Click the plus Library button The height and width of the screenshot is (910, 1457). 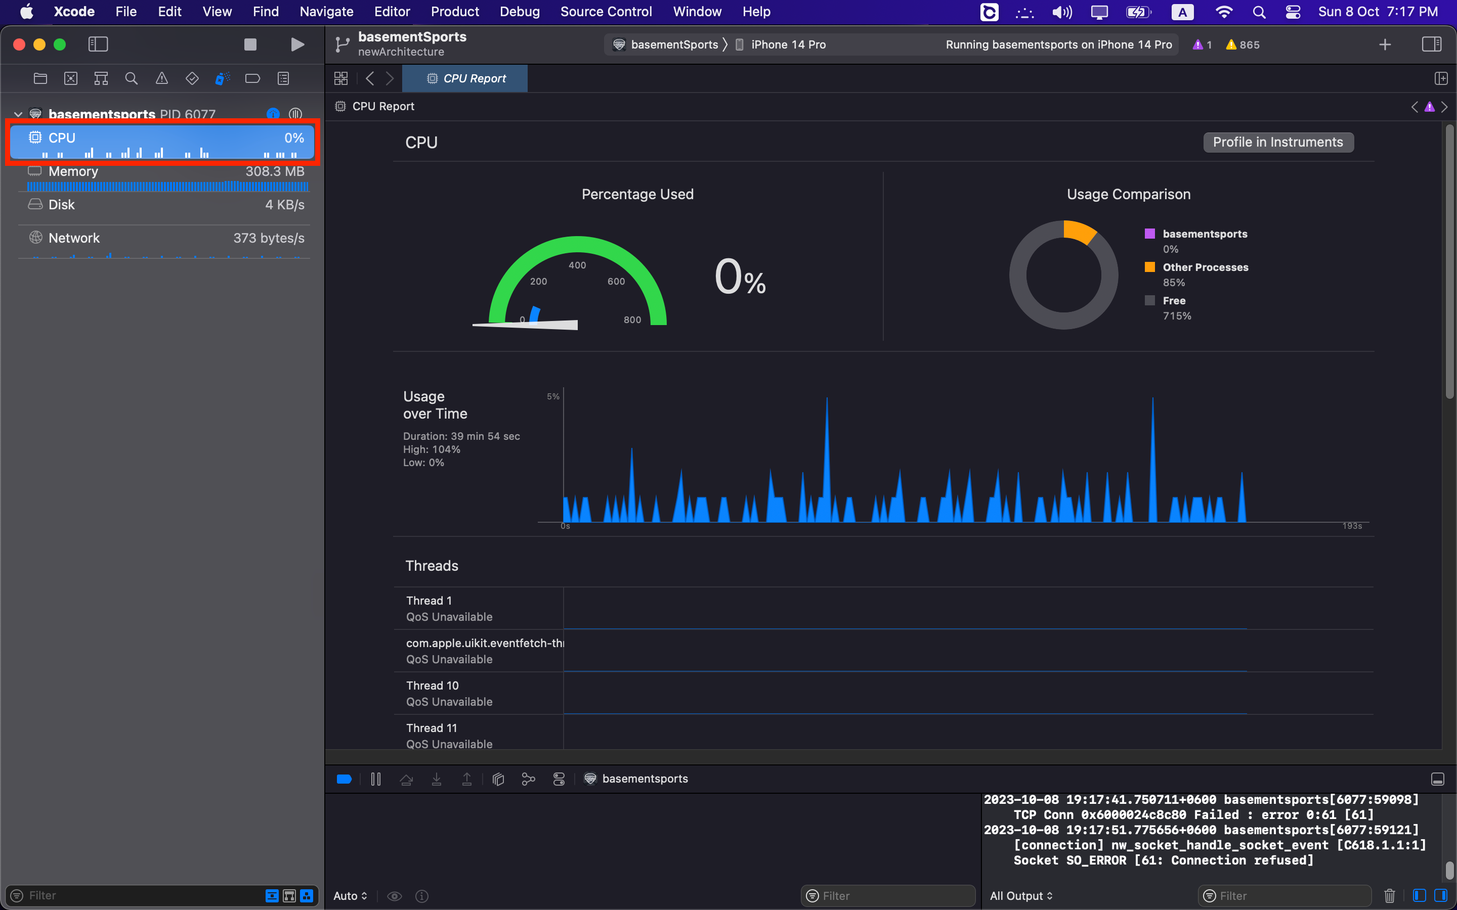[x=1385, y=44]
